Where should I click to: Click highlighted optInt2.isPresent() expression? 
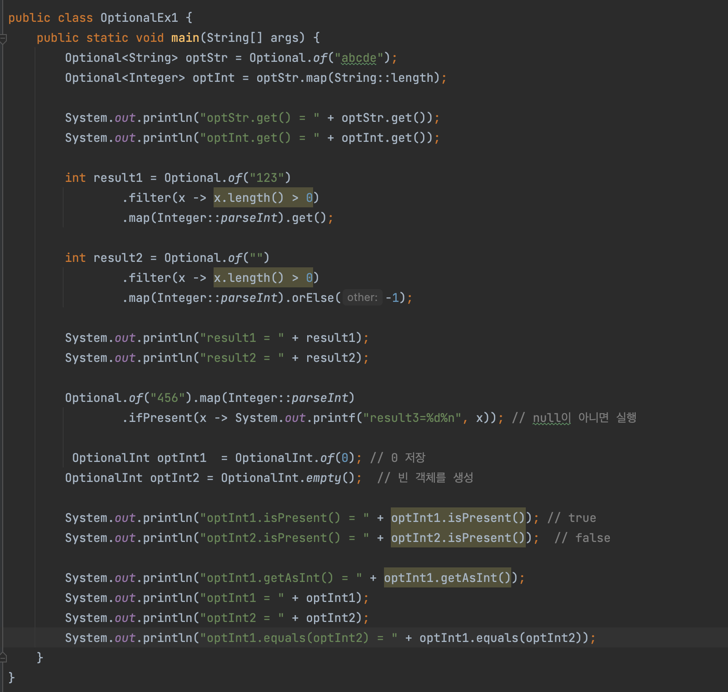click(458, 538)
